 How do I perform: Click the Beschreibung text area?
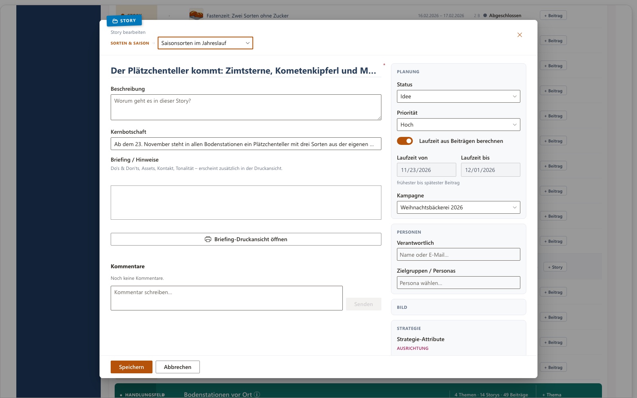[x=246, y=107]
